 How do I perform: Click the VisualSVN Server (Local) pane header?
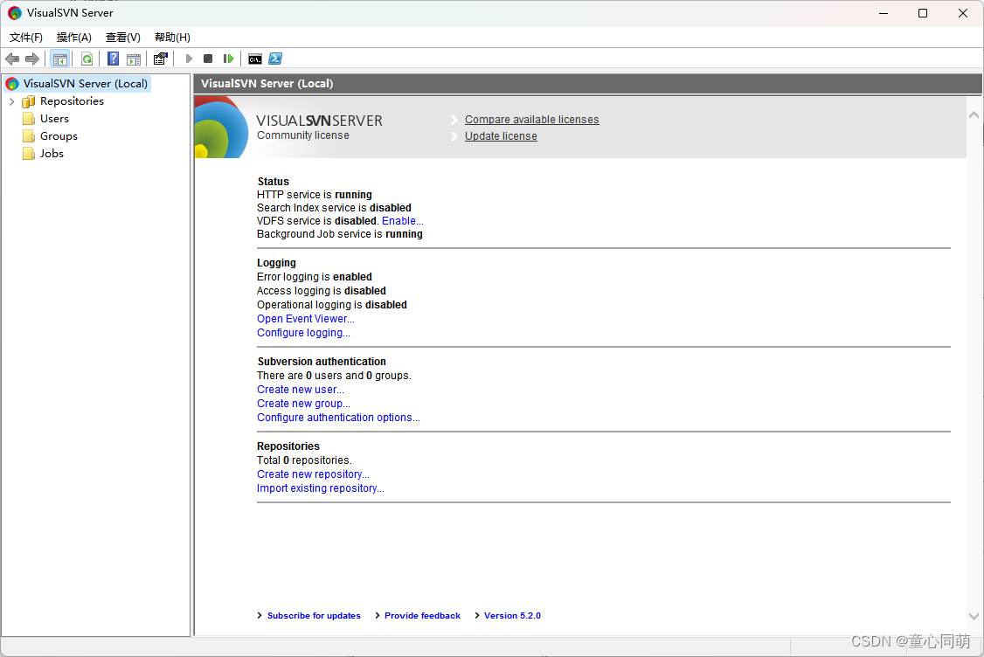pyautogui.click(x=587, y=84)
